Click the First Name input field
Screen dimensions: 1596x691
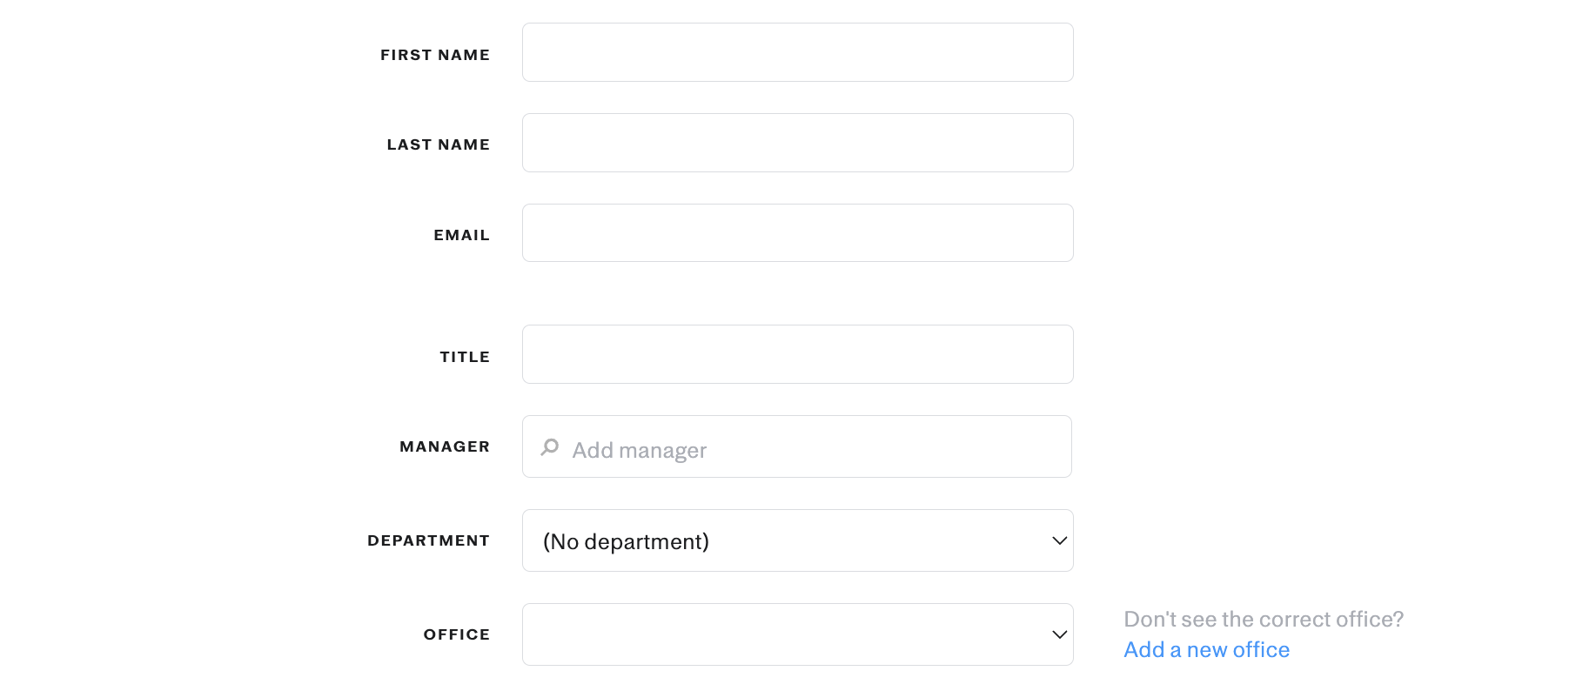click(x=797, y=52)
